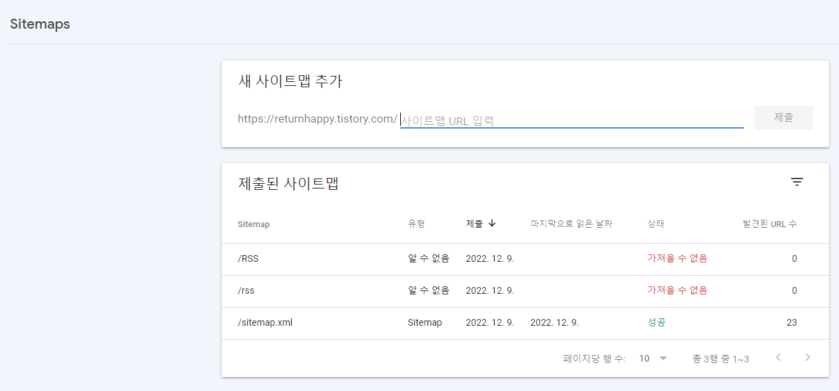Click the 제출된 사이트맵 heading

pyautogui.click(x=288, y=183)
